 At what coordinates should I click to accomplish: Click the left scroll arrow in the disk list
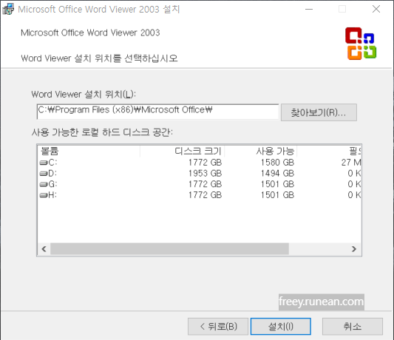pyautogui.click(x=44, y=249)
